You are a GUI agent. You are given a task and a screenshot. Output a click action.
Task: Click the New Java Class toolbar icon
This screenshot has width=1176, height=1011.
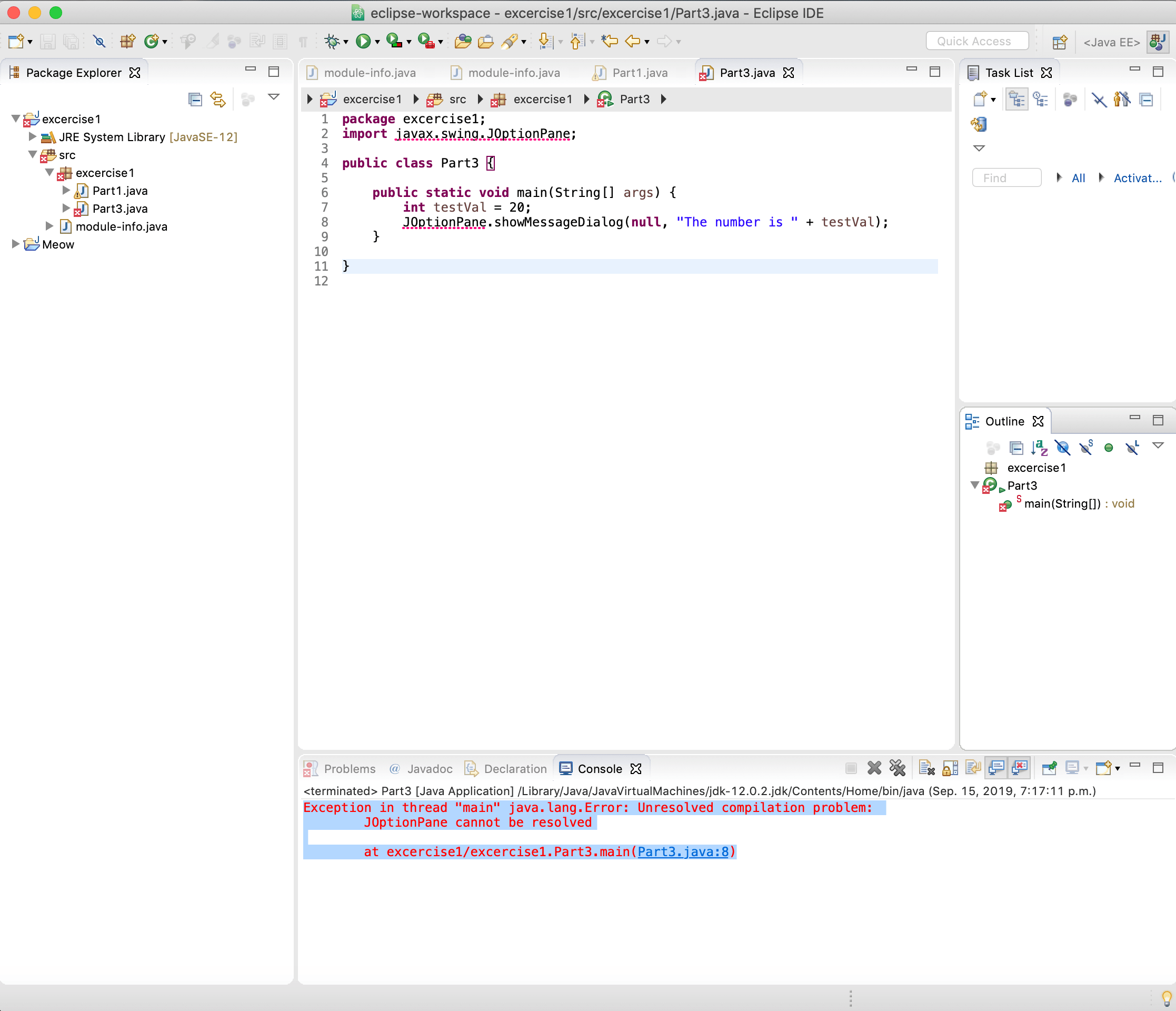tap(151, 42)
